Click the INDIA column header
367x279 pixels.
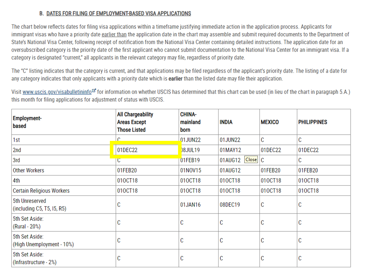point(226,122)
